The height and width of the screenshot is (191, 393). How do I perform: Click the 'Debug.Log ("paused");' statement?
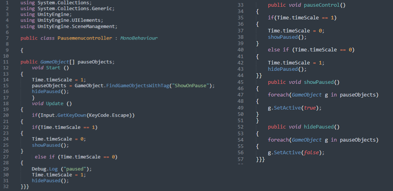point(62,169)
